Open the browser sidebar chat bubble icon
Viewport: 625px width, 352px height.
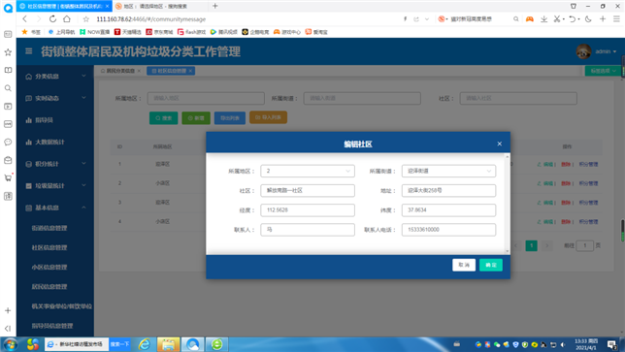click(x=8, y=142)
